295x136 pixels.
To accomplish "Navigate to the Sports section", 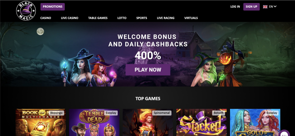I will click(142, 18).
